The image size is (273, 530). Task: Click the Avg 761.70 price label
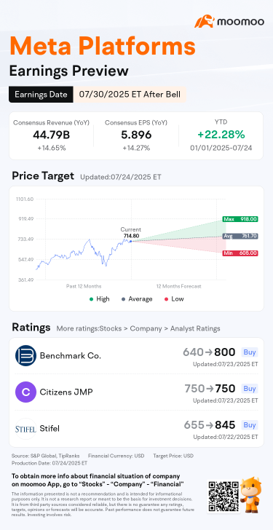[x=240, y=237]
